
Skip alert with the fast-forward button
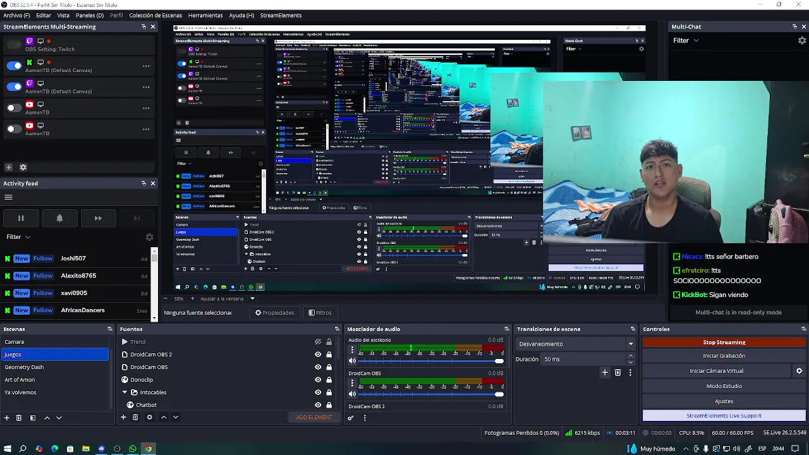[98, 218]
